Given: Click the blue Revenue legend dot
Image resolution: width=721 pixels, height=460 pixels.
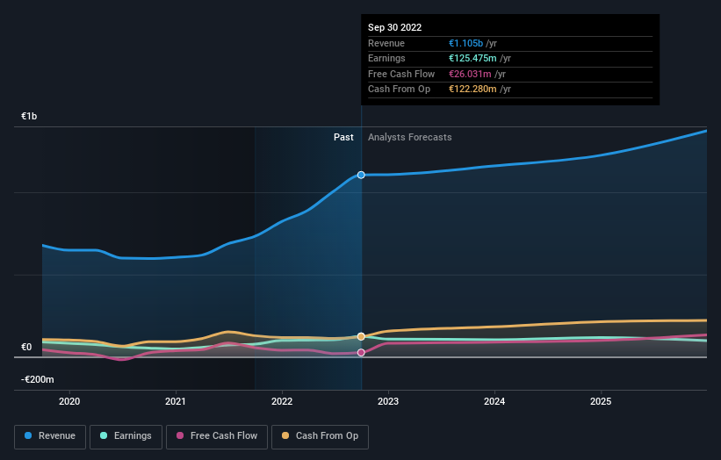Looking at the screenshot, I should point(28,435).
